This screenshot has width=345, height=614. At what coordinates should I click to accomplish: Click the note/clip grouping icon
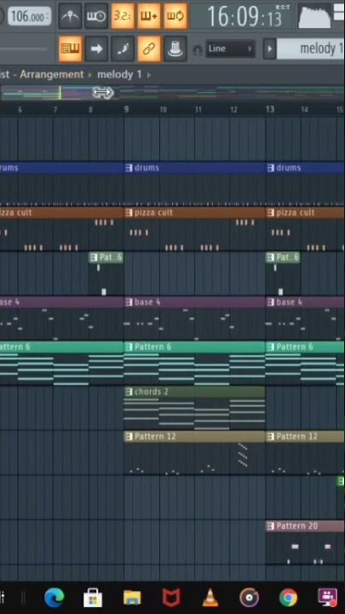123,49
